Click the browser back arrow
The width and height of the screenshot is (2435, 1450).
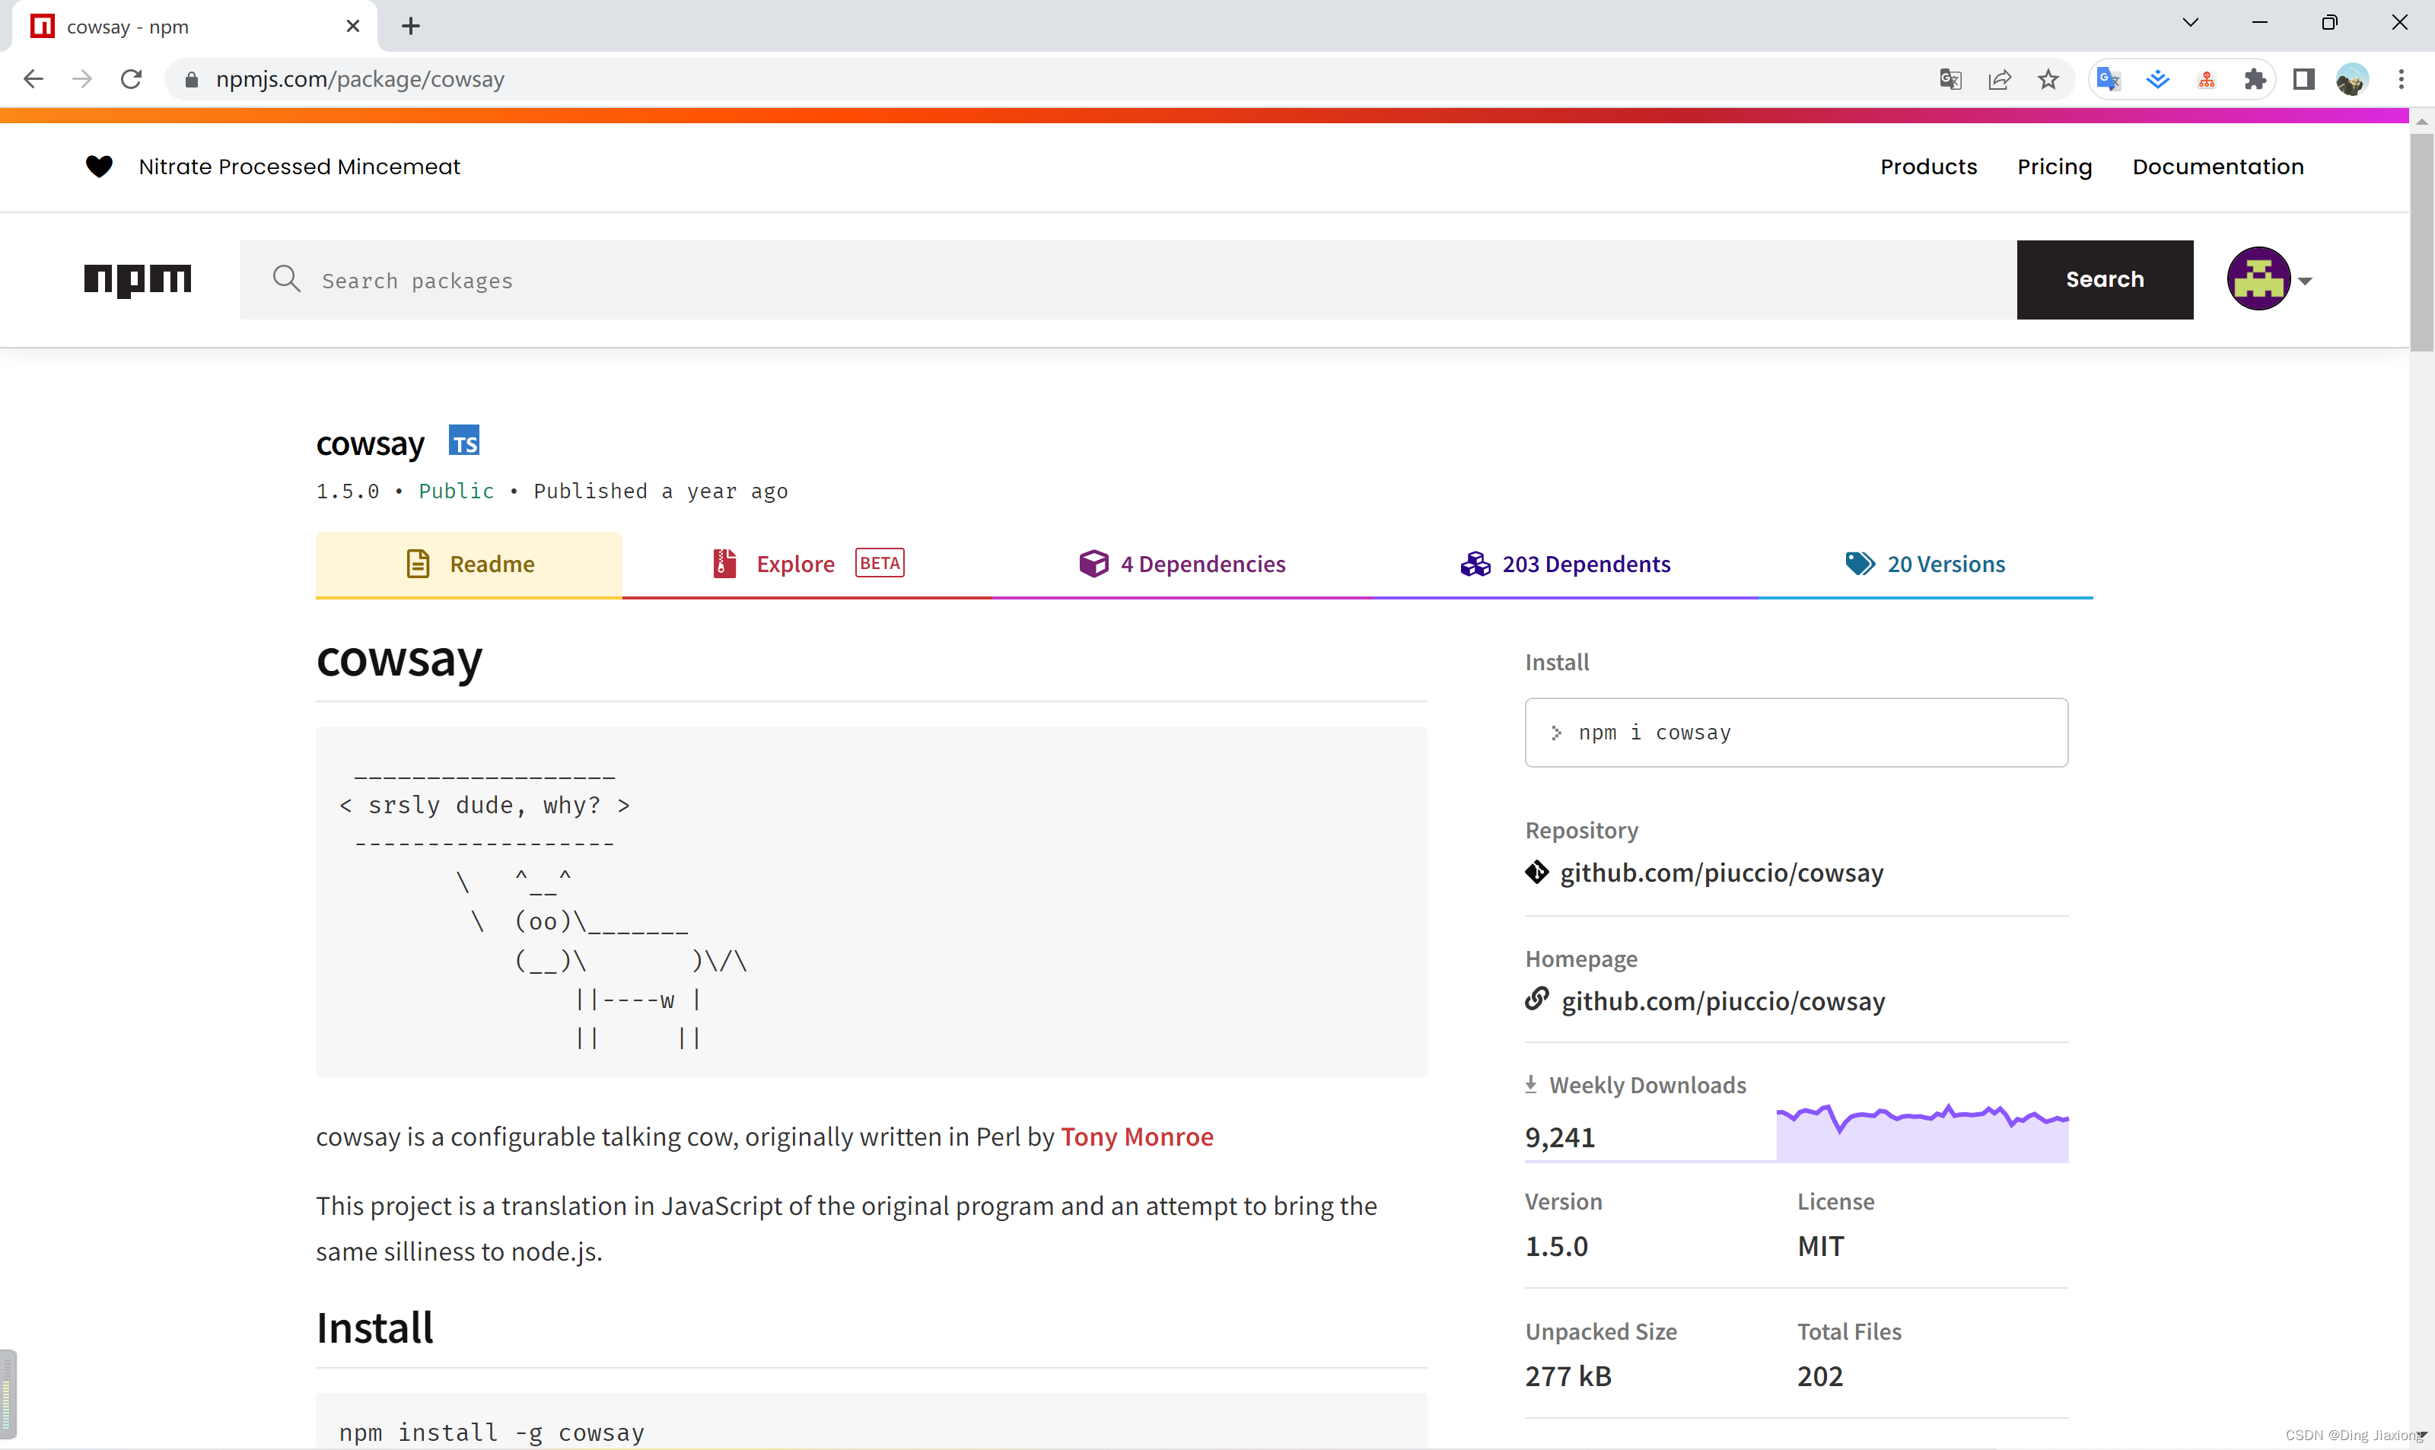pyautogui.click(x=33, y=79)
